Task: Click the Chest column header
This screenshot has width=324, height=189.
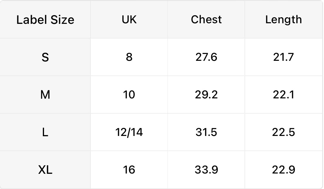Action: [206, 20]
